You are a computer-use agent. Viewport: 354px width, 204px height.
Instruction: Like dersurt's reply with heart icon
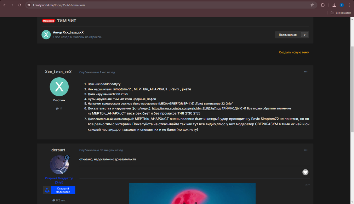point(305,172)
